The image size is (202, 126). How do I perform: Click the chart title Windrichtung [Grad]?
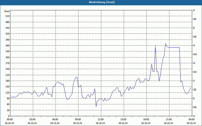click(x=102, y=2)
